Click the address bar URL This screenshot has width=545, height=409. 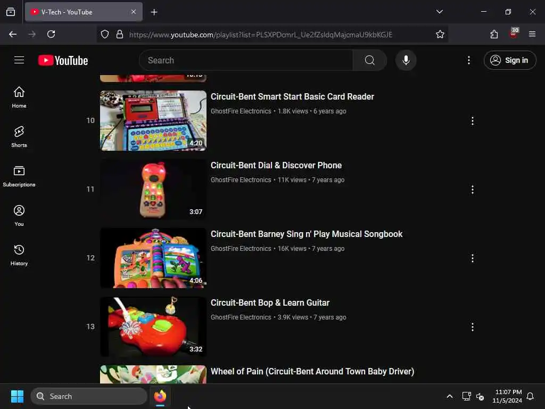coord(260,35)
